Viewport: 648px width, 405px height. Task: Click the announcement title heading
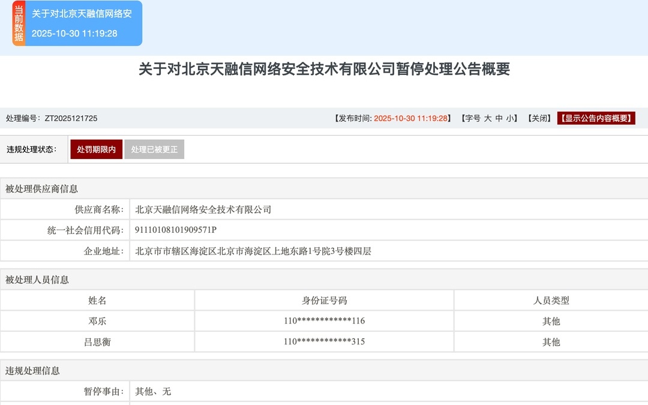point(324,69)
